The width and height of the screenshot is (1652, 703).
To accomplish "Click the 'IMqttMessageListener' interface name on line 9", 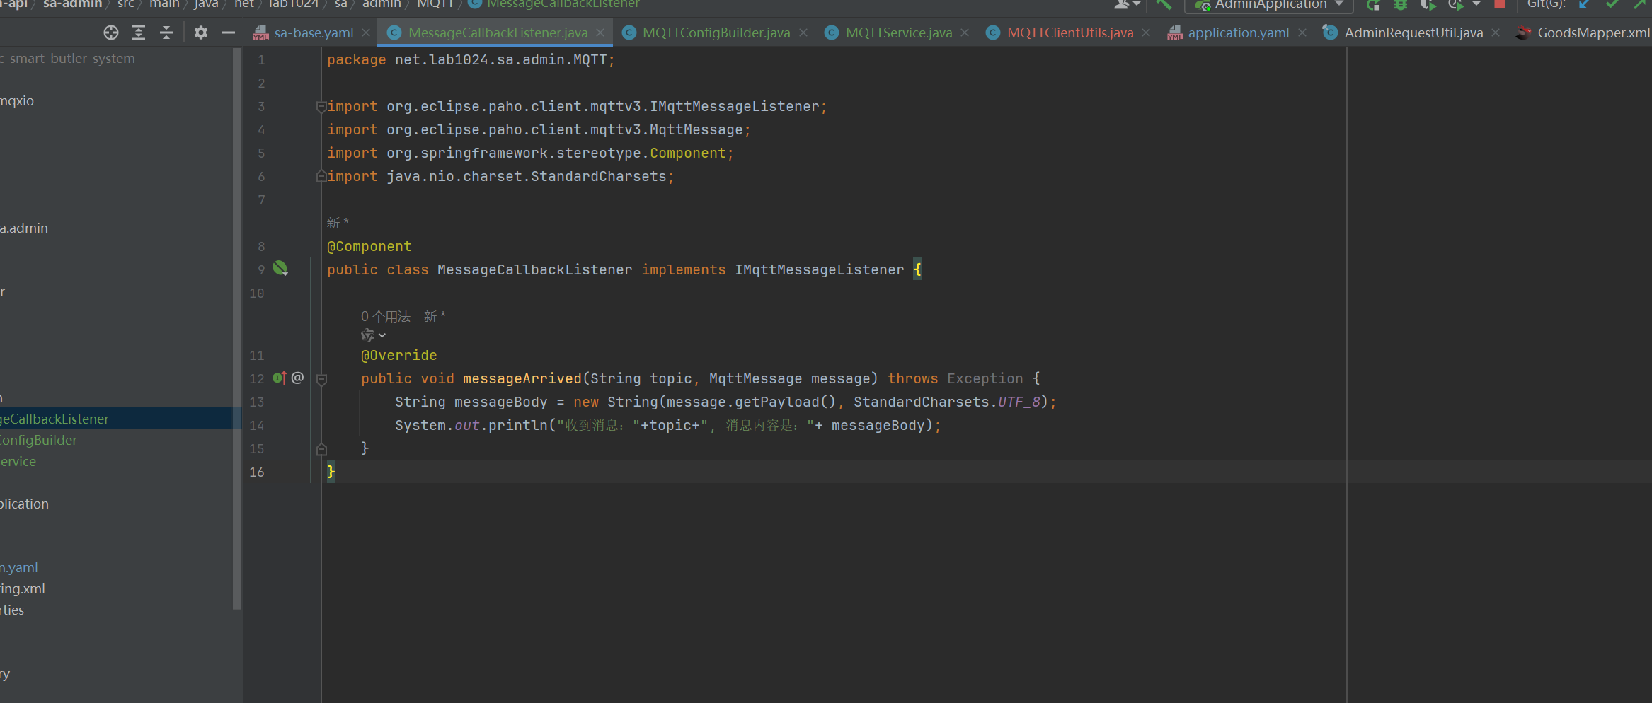I will (820, 269).
